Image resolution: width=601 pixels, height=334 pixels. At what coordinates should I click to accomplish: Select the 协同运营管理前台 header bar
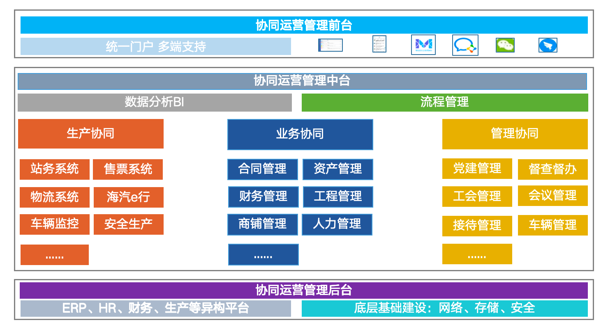[x=304, y=25]
